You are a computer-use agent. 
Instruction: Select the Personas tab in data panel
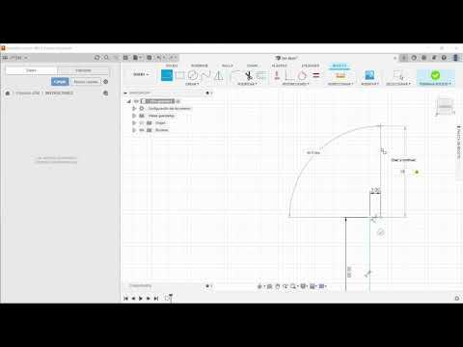tap(83, 70)
